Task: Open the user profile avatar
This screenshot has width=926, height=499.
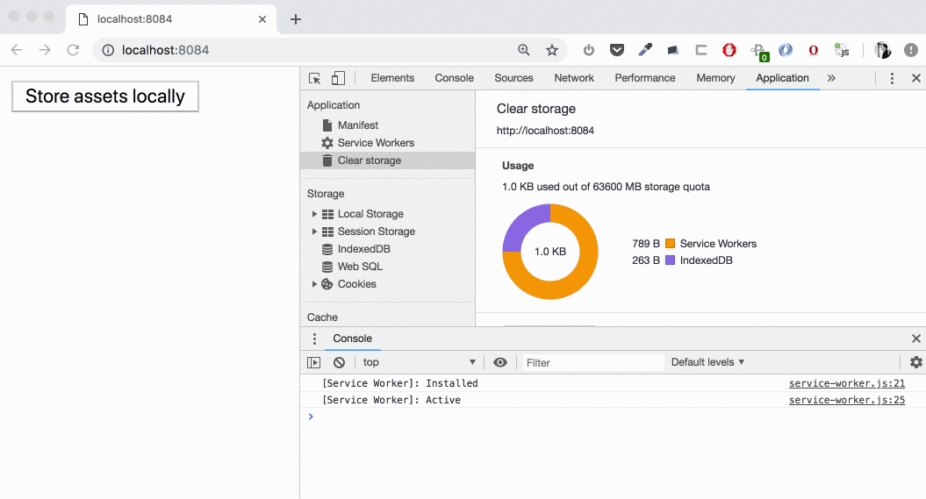Action: [x=883, y=50]
